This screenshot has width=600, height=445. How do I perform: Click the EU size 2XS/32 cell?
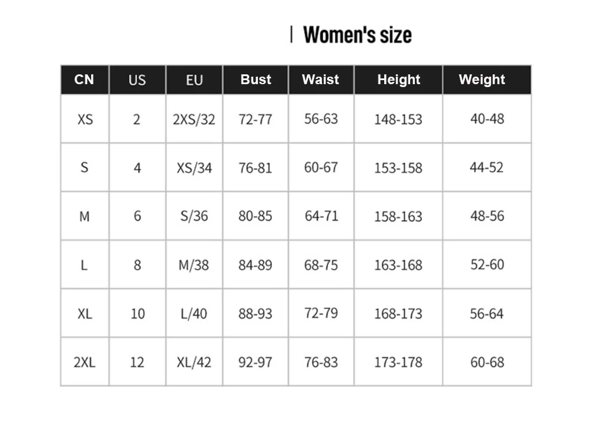point(194,119)
